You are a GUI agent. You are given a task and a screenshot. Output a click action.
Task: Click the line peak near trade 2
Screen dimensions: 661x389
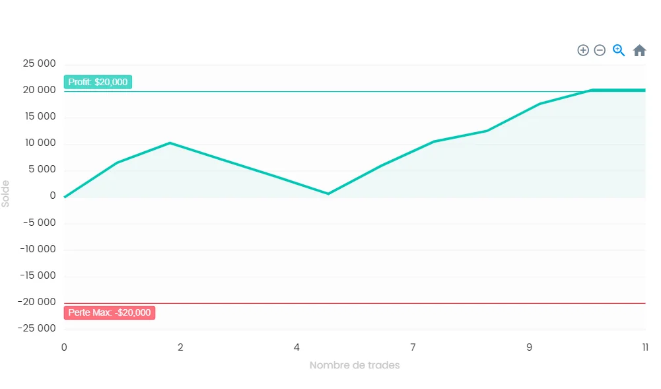pos(170,143)
